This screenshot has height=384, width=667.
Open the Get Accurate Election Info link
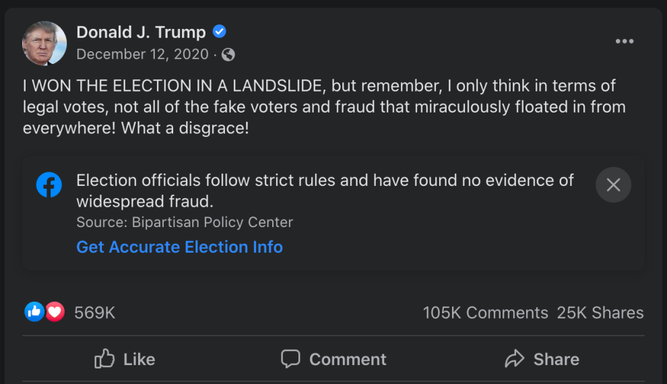click(179, 247)
